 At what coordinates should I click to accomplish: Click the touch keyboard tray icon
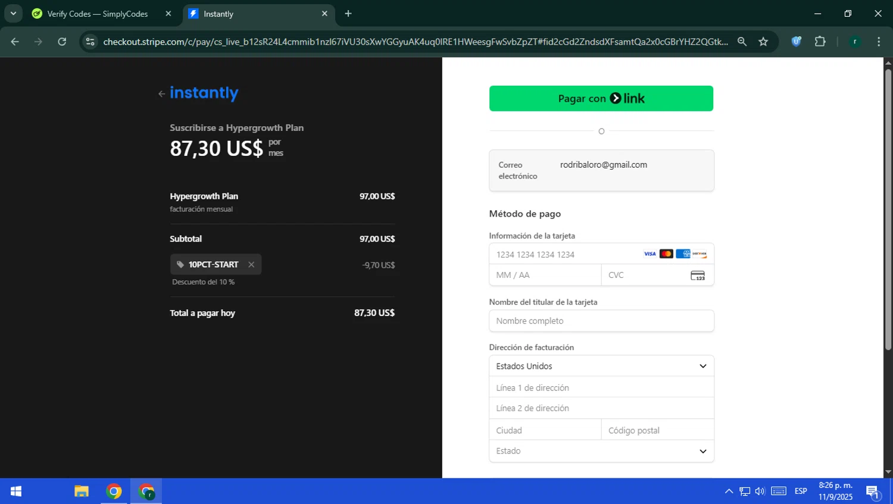pos(779,492)
